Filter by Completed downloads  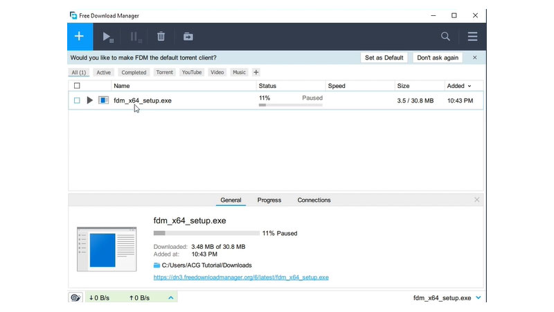[x=134, y=73]
